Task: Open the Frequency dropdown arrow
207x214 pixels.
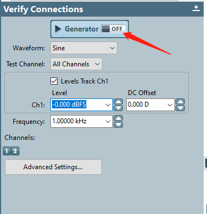Action: click(x=108, y=122)
